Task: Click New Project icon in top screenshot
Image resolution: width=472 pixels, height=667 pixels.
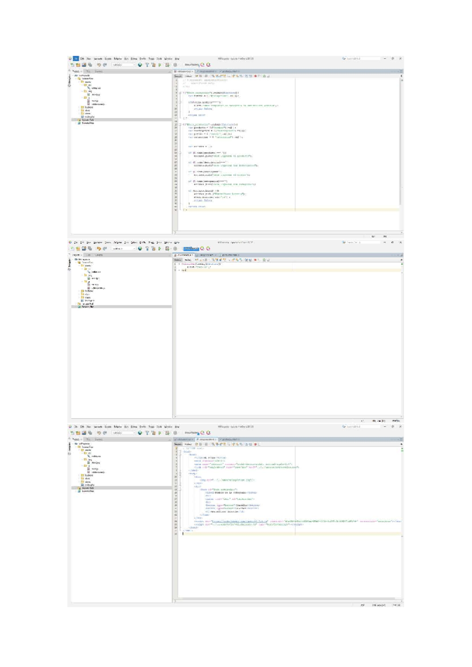Action: [78, 65]
